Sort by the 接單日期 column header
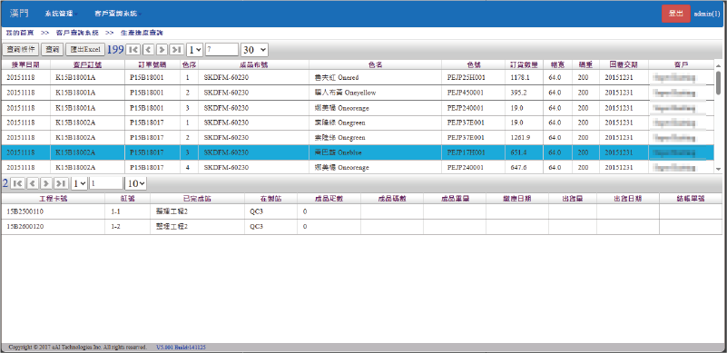The image size is (727, 353). pos(25,65)
